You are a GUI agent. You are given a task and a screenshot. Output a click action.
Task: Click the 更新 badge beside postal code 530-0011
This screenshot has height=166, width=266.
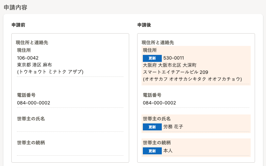(x=152, y=58)
